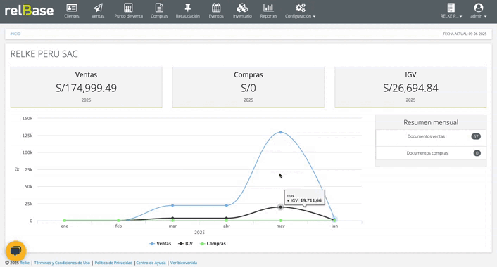Expand the Configuración dropdown menu
The width and height of the screenshot is (497, 267).
[300, 11]
